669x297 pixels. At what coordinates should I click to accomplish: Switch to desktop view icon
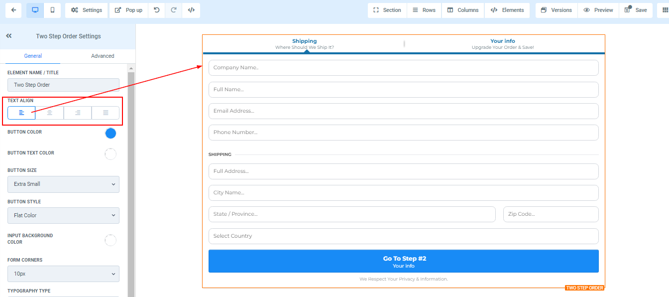(x=35, y=10)
